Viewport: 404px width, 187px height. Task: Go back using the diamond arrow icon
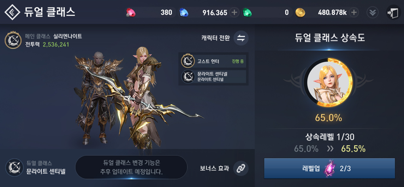pos(13,12)
